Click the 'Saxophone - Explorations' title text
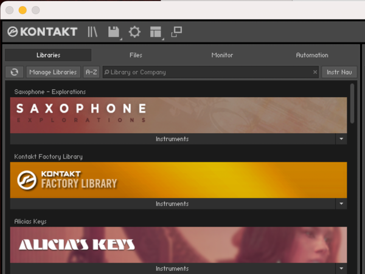The height and width of the screenshot is (274, 365). pyautogui.click(x=50, y=92)
